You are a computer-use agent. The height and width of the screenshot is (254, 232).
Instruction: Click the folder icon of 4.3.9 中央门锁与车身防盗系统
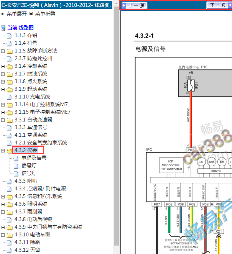point(10,228)
